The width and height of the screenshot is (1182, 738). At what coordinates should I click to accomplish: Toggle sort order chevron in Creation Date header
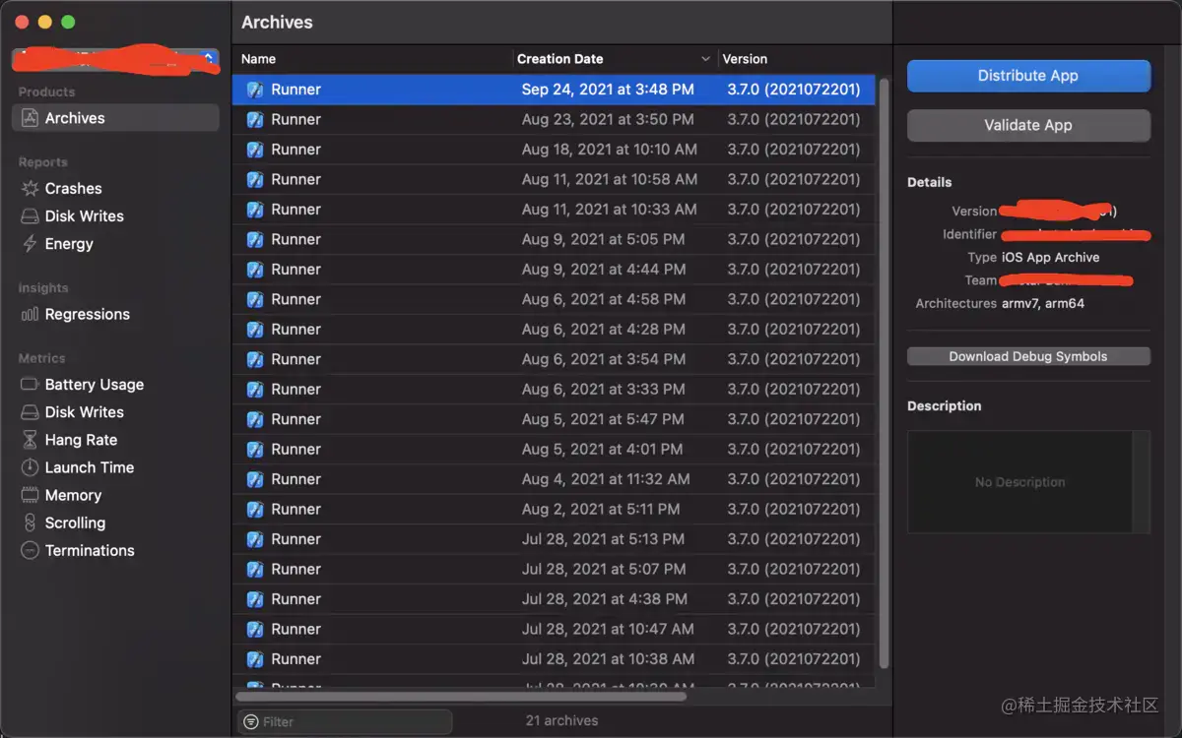(x=705, y=59)
